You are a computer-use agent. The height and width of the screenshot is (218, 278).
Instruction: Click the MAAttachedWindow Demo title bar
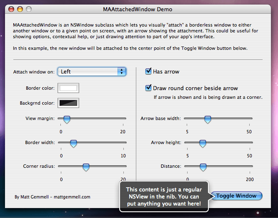coord(137,9)
